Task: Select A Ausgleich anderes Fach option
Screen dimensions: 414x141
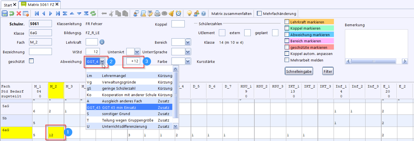Action: pos(129,101)
